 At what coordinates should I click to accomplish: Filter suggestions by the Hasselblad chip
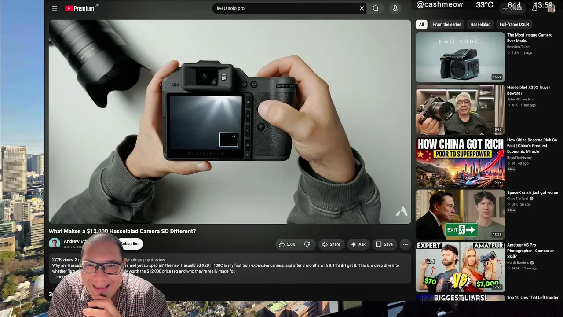(480, 24)
